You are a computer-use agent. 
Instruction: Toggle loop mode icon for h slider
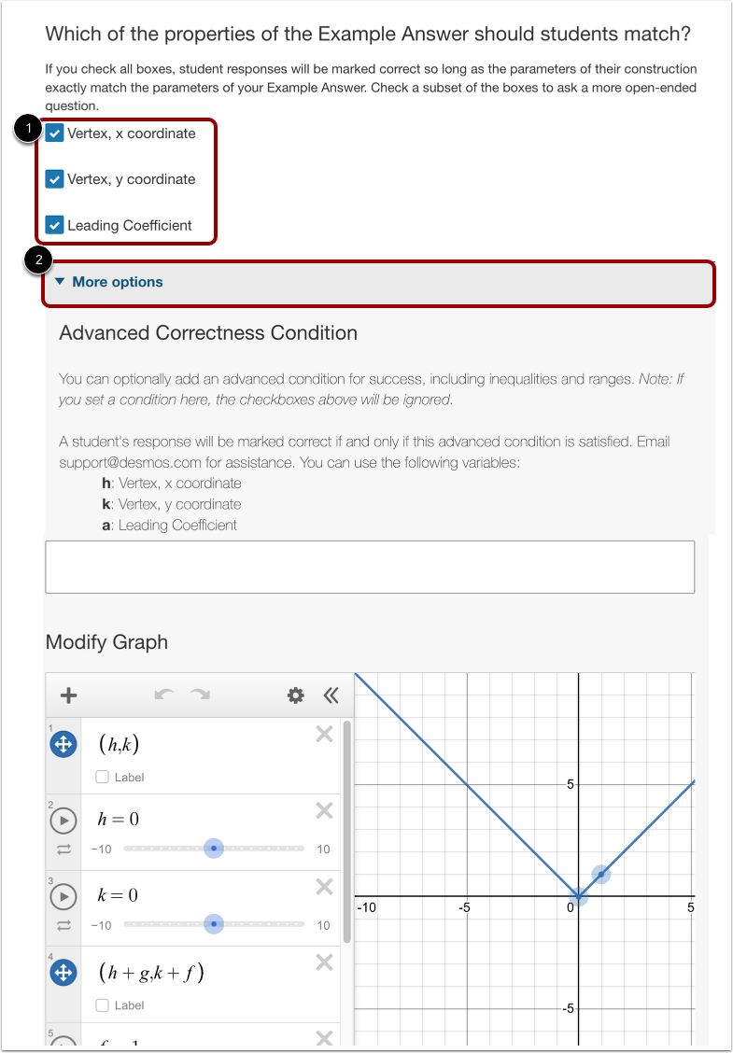[x=63, y=849]
